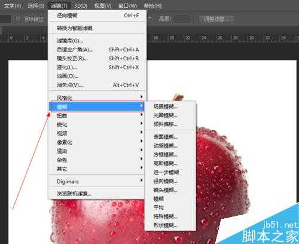Open the 3D(D) menu
Screen dimensions: 299x244
pos(81,5)
